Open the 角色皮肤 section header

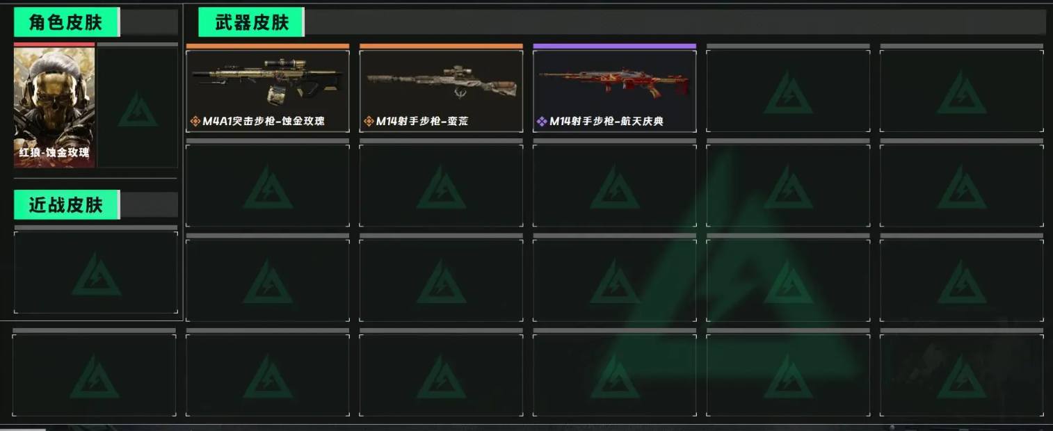[x=67, y=22]
